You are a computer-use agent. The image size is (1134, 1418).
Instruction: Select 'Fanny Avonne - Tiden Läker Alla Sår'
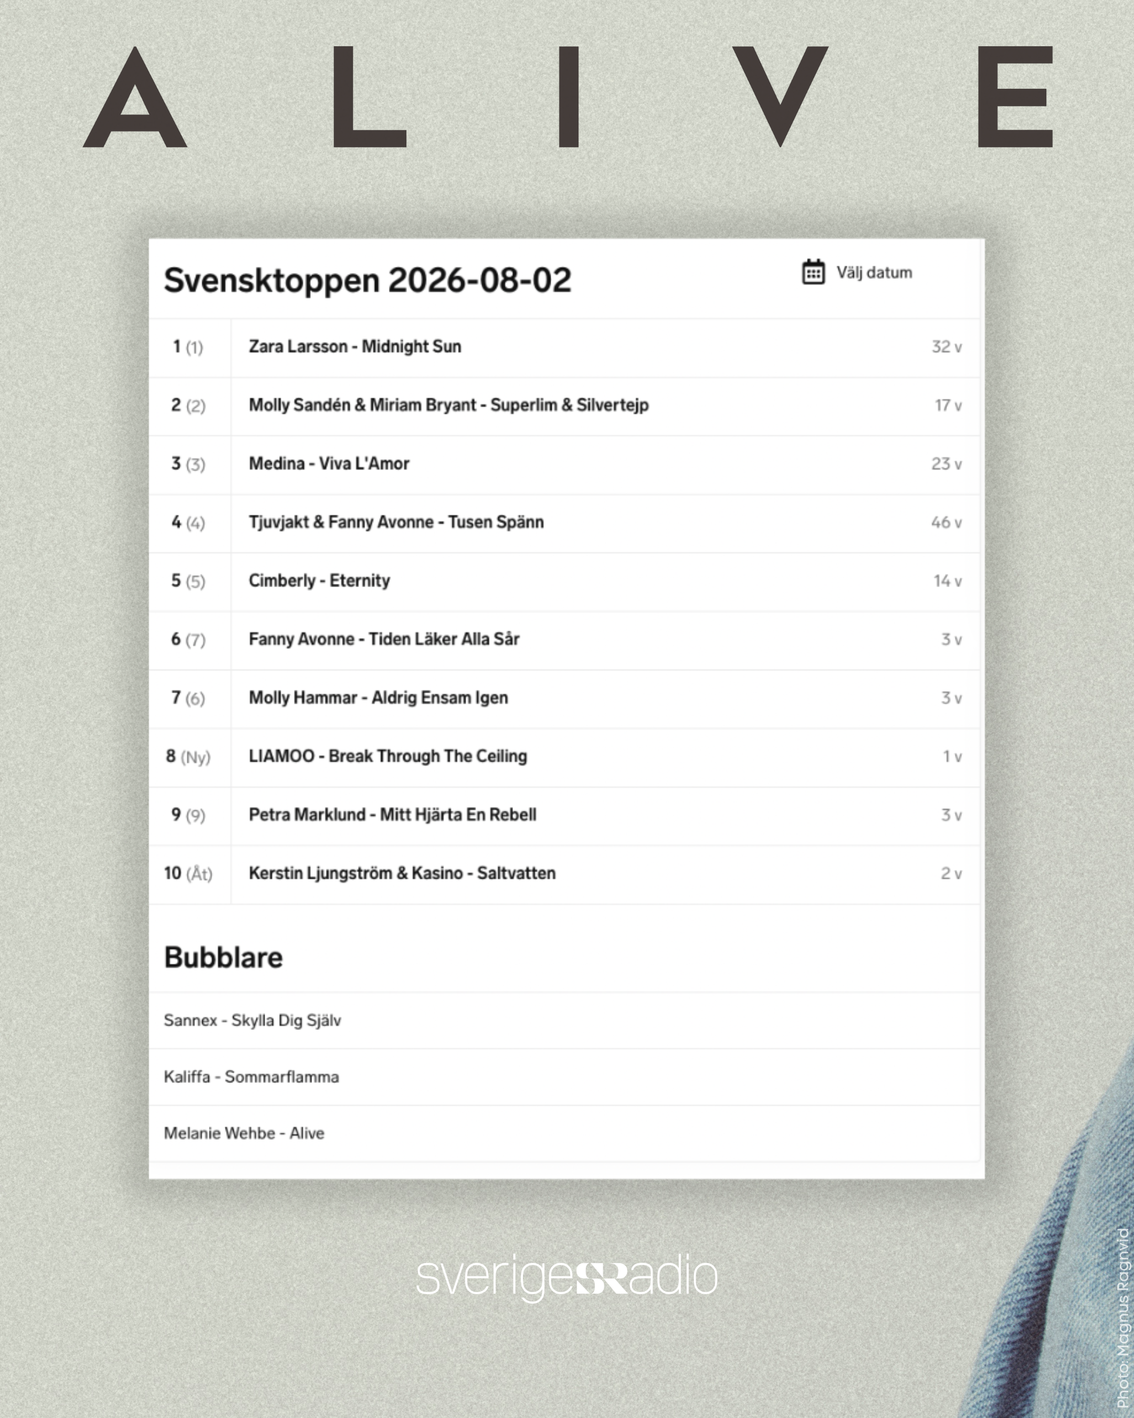click(x=384, y=639)
